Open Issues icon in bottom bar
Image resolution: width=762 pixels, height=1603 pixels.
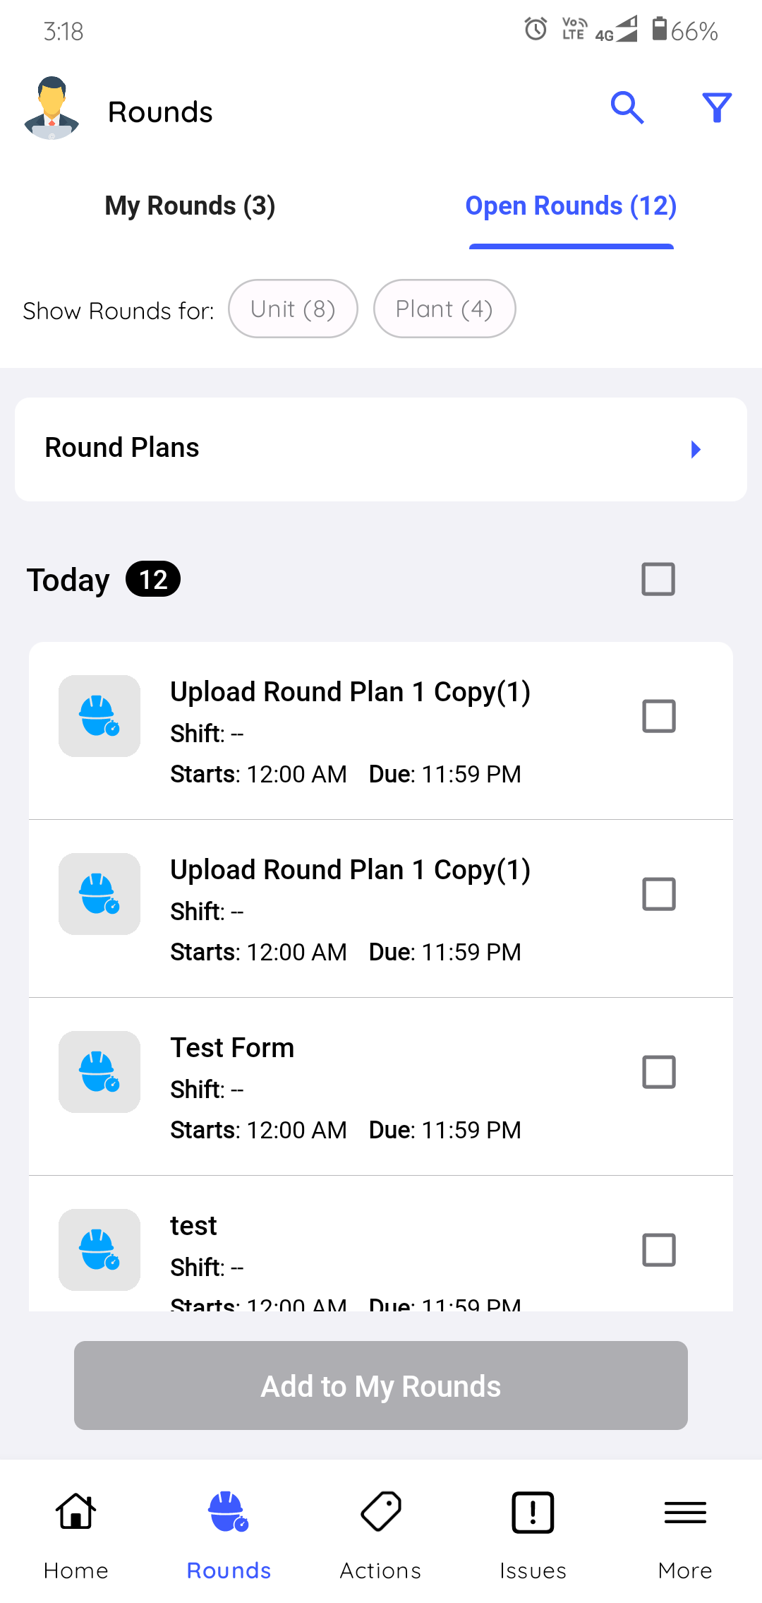[x=533, y=1532]
